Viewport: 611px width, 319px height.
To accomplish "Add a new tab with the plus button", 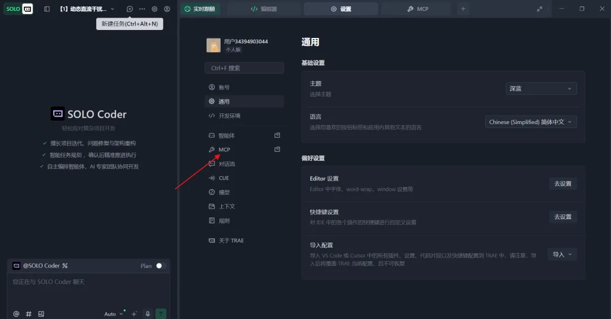I will click(463, 9).
